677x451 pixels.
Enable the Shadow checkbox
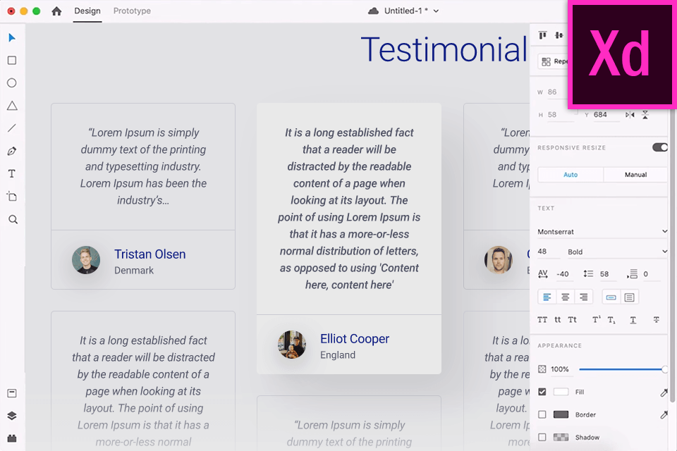point(542,437)
